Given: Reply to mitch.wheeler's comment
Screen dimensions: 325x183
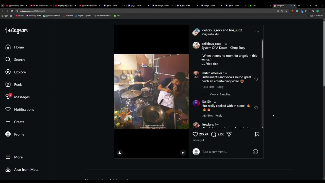Looking at the screenshot, I should pos(220,87).
